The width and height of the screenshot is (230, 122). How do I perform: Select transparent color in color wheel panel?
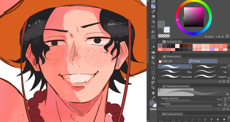click(164, 36)
